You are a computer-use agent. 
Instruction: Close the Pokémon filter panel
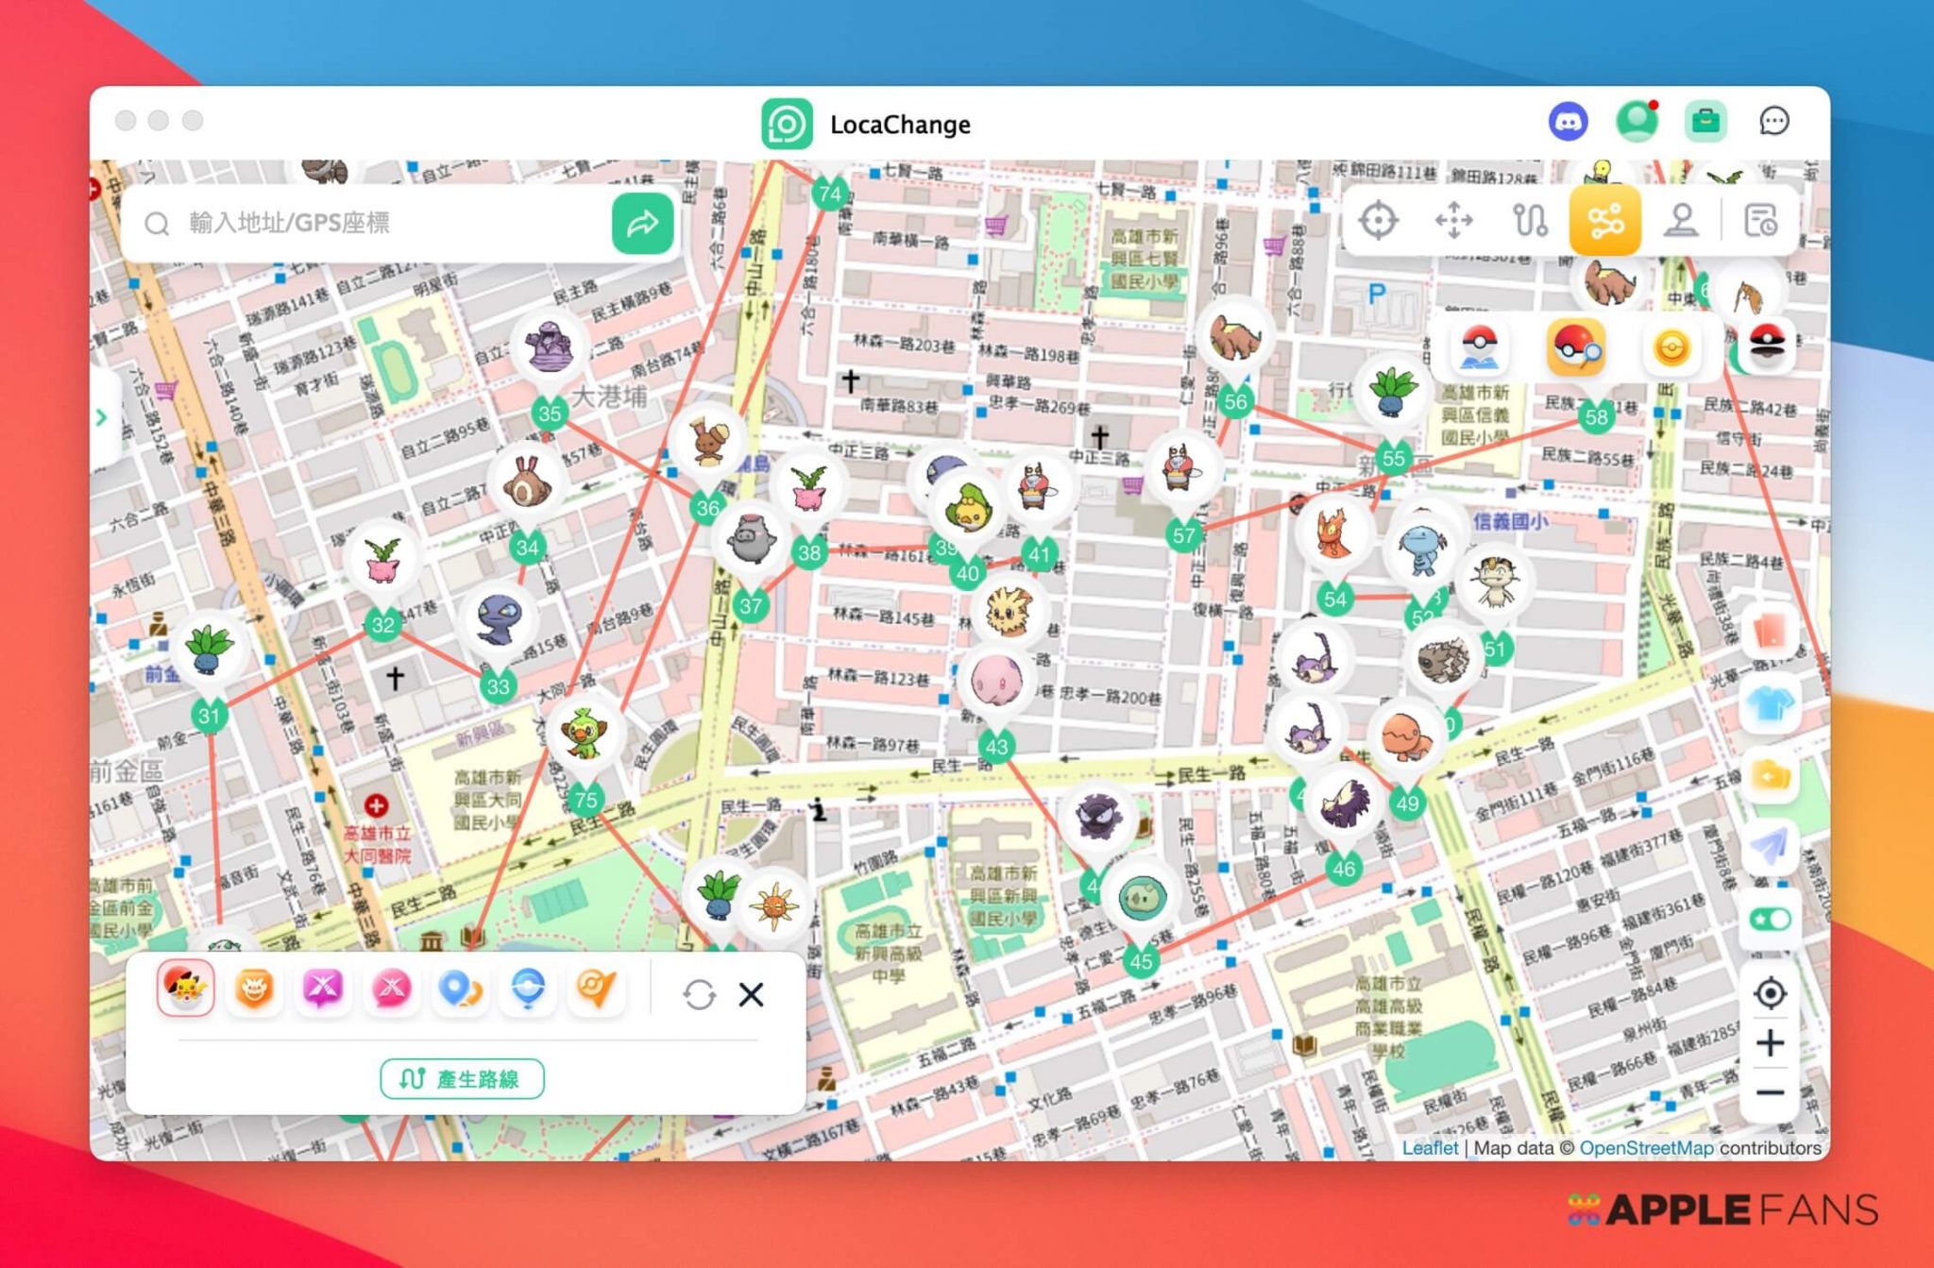pos(752,994)
